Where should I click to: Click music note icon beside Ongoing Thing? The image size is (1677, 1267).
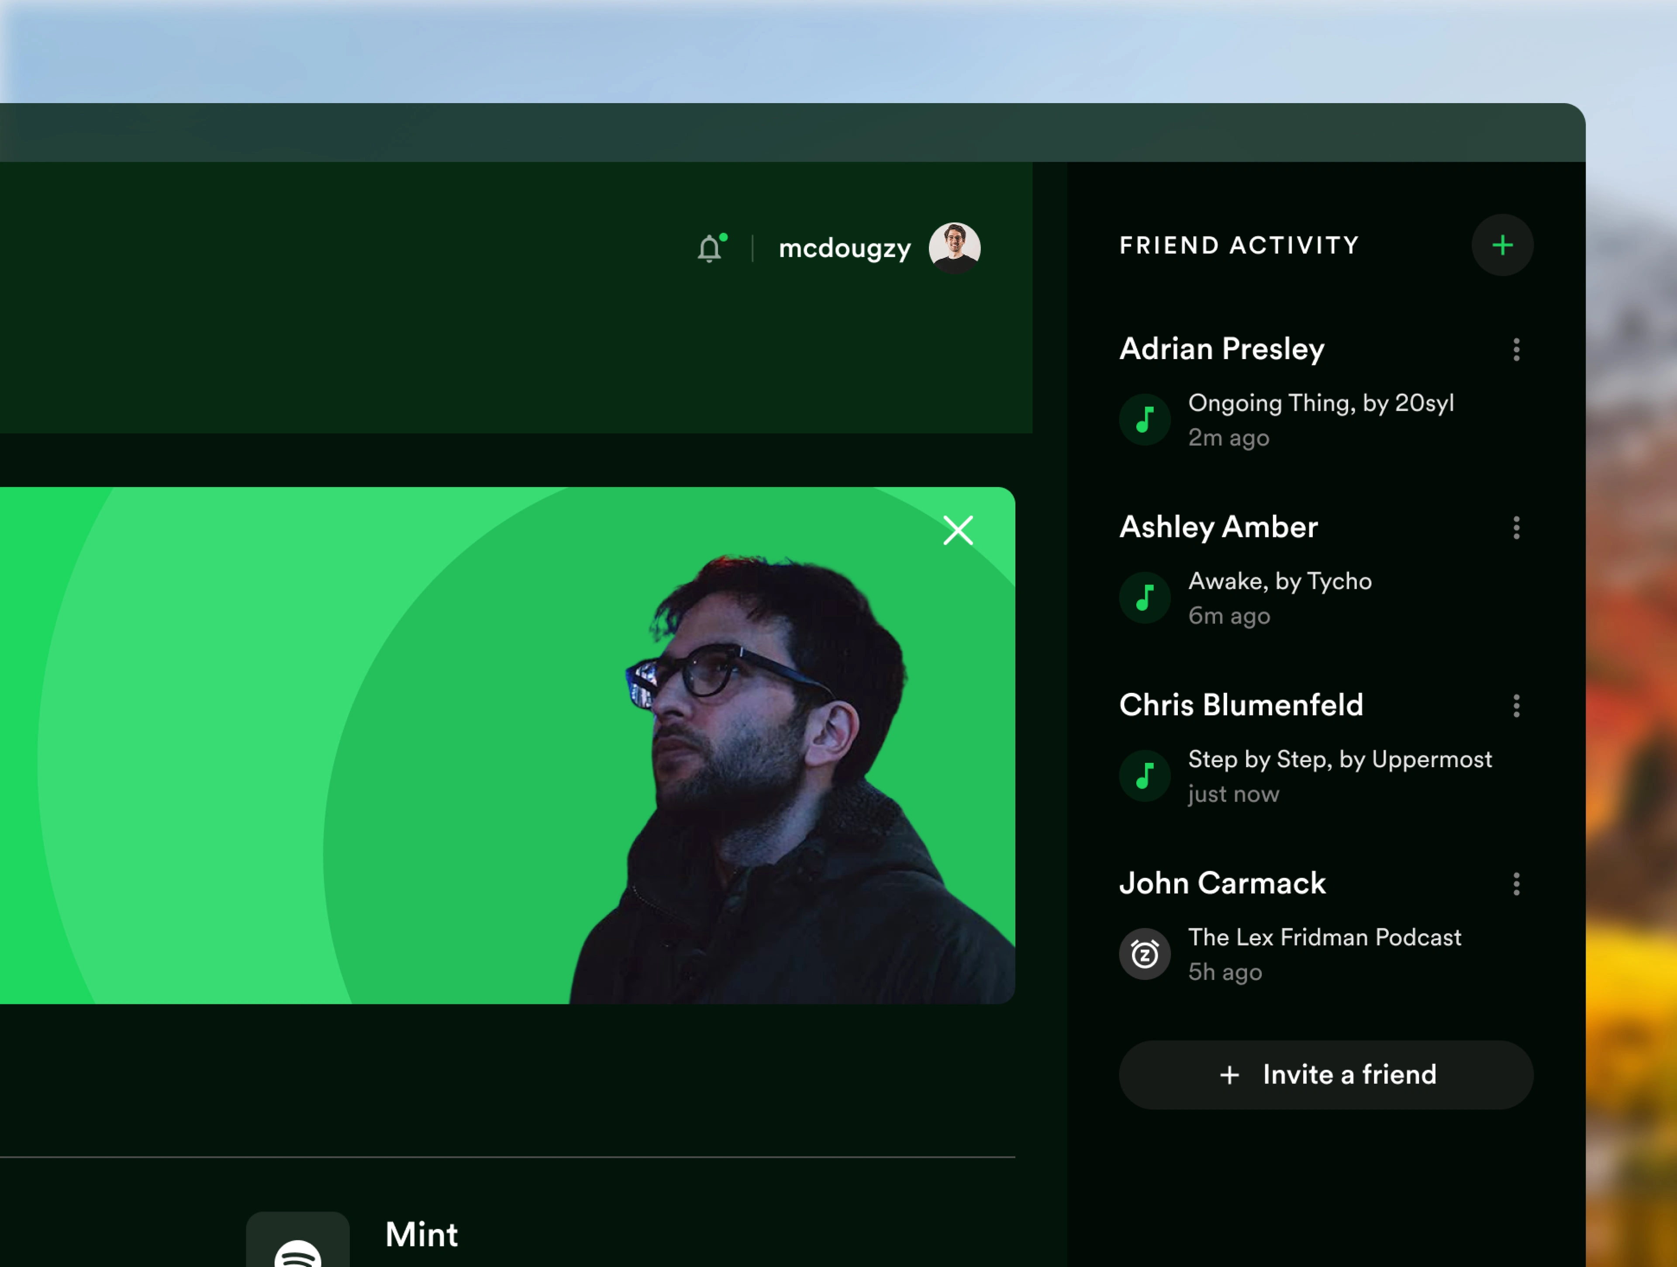[x=1145, y=419]
